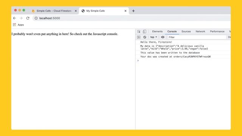
Task: Activate the inspect element picker
Action: 139,31
